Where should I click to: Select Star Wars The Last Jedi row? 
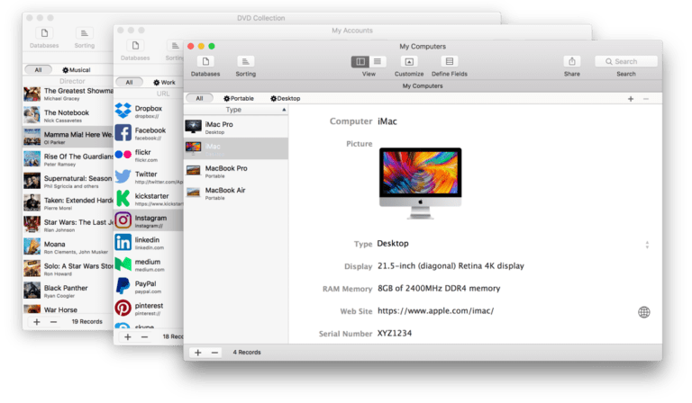click(x=68, y=226)
